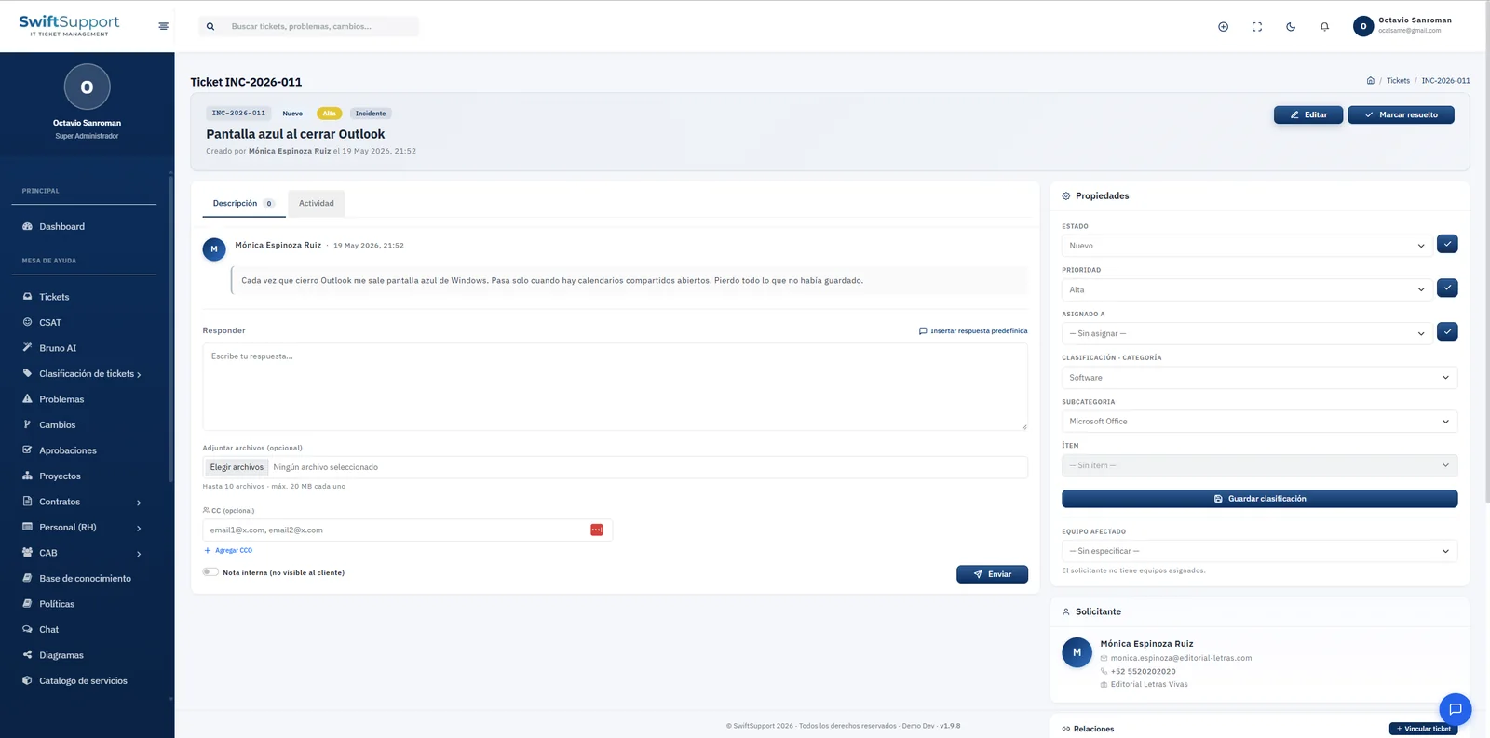Switch to Actividad tab
Viewport: 1490px width, 738px height.
(x=317, y=203)
